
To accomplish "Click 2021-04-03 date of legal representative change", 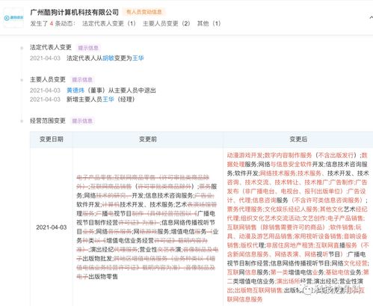I will 45,58.
